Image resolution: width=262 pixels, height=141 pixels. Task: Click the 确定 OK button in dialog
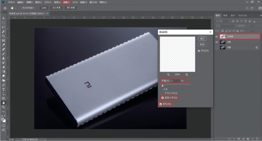point(202,39)
